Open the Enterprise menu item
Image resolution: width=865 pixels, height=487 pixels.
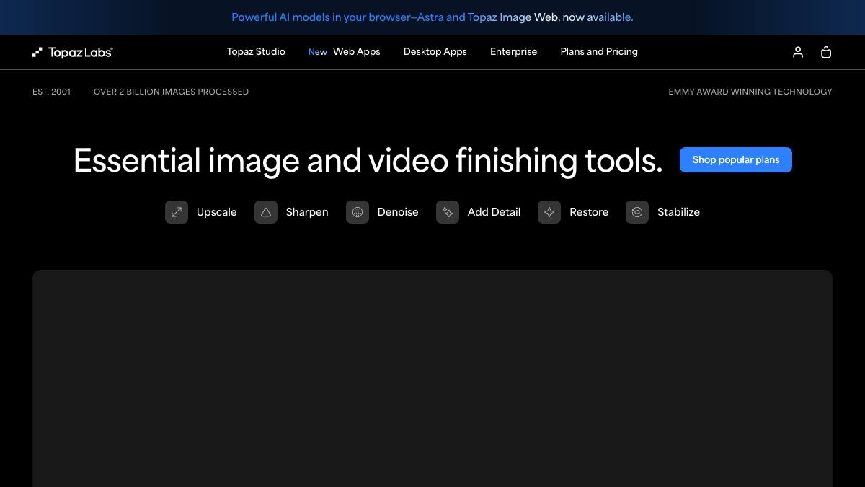(x=513, y=52)
